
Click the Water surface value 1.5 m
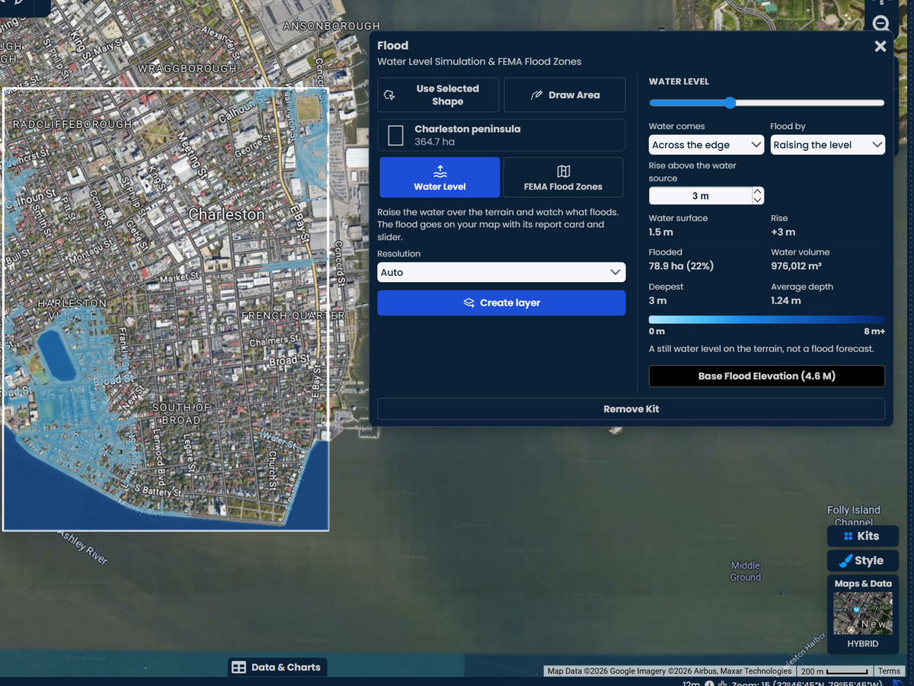tap(661, 232)
